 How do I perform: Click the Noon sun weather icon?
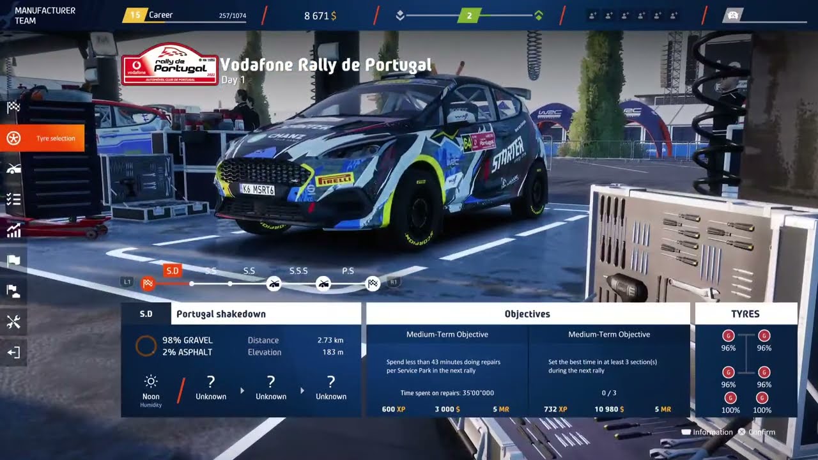tap(151, 381)
